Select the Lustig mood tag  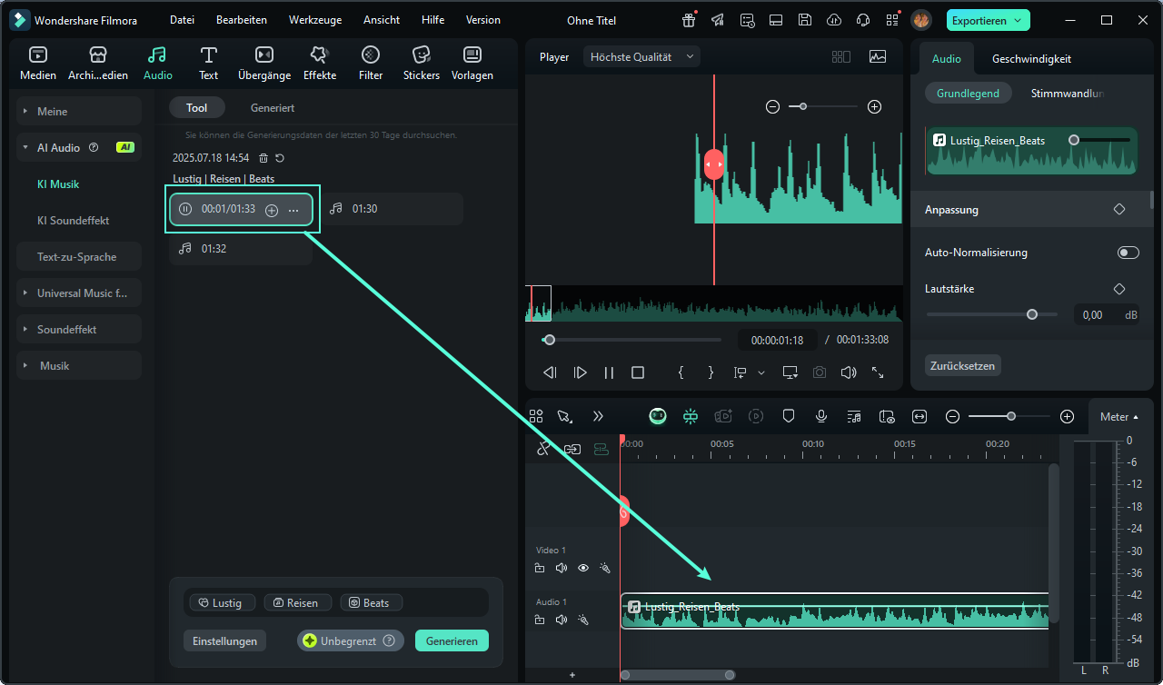click(x=222, y=602)
